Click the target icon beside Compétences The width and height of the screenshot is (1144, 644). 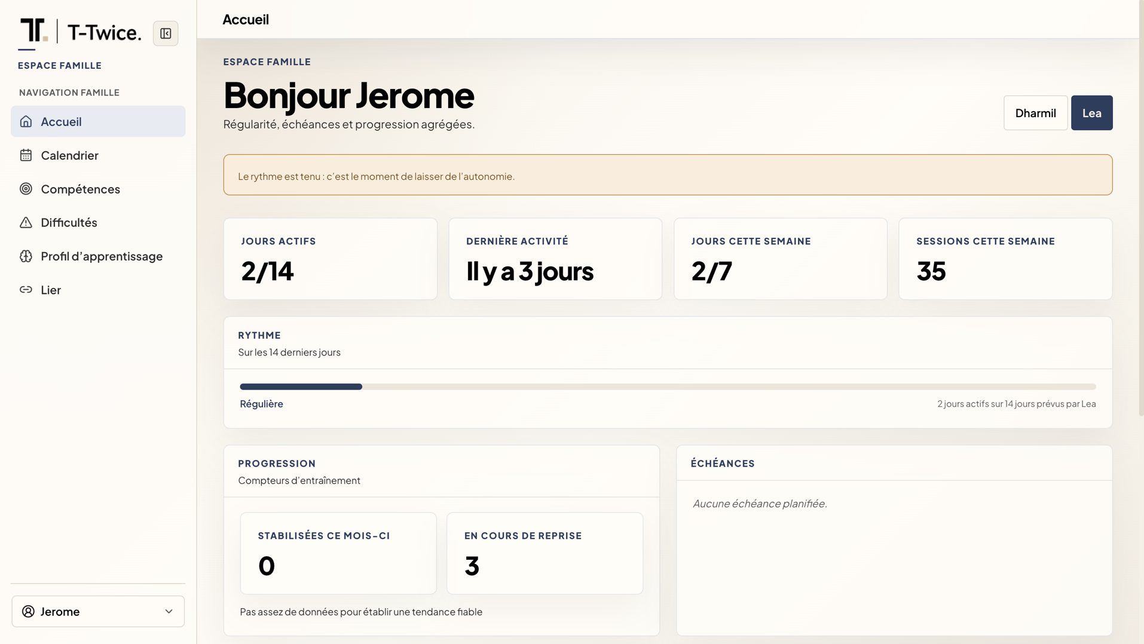26,189
